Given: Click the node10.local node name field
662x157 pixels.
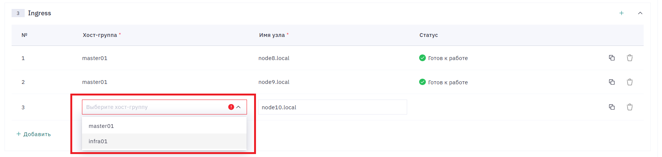Looking at the screenshot, I should (332, 107).
